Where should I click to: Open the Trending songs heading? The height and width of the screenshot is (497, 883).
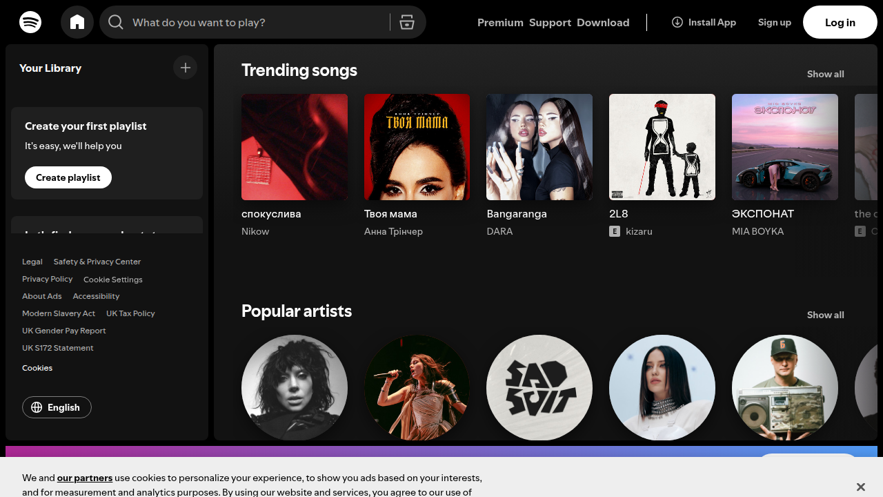(x=299, y=70)
